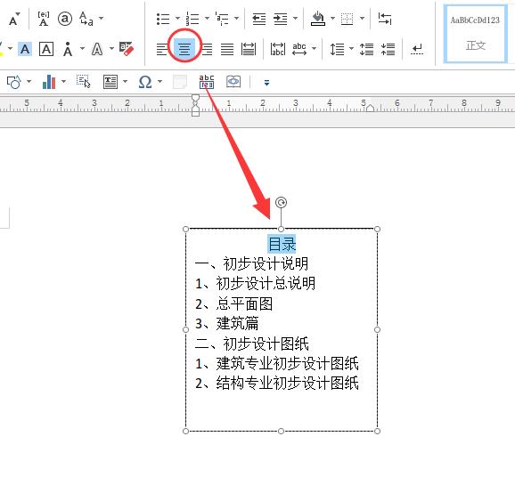Viewport: 515px width, 477px height.
Task: Open the borders dropdown arrow
Action: pyautogui.click(x=362, y=18)
